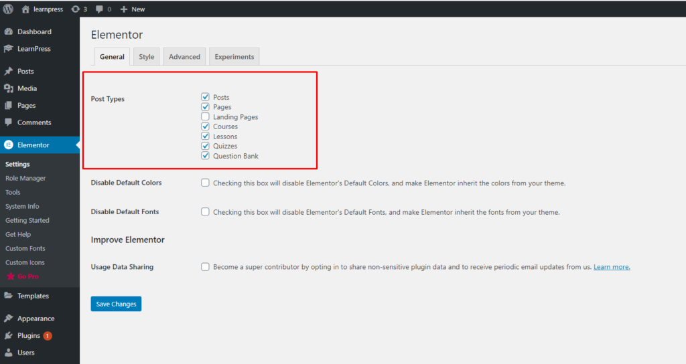This screenshot has height=364, width=686.
Task: Enable the Landing Pages checkbox
Action: pyautogui.click(x=206, y=117)
